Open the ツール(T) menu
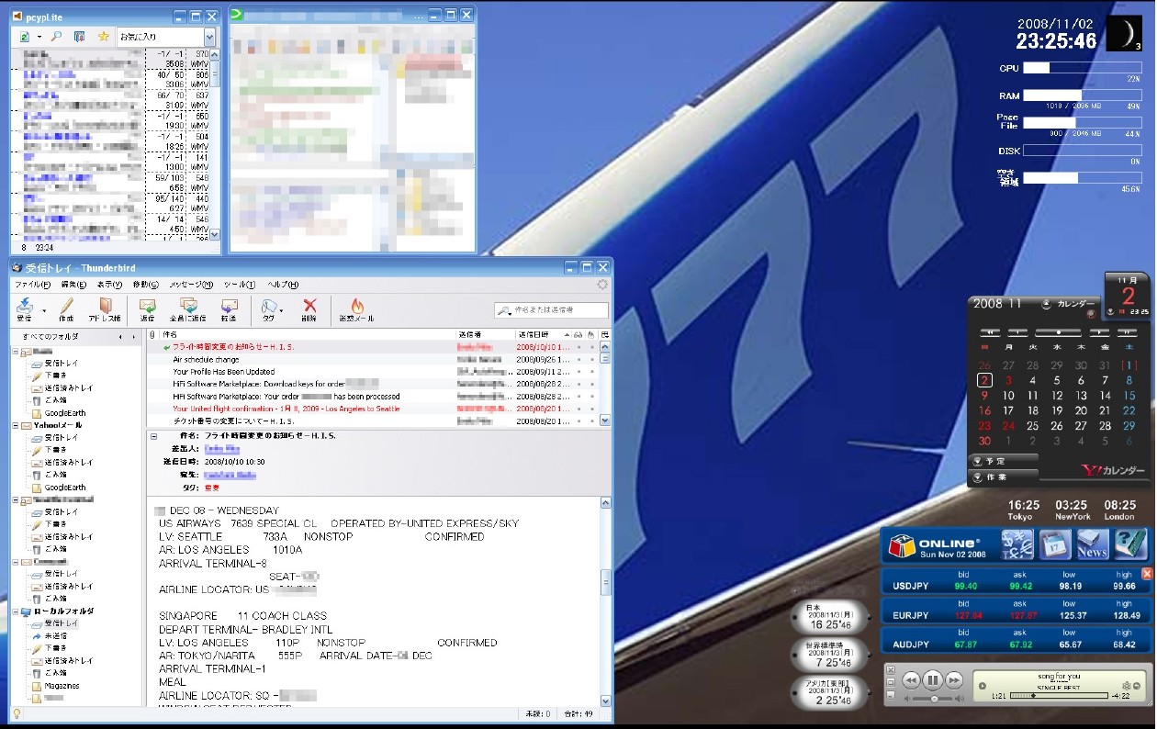This screenshot has width=1157, height=729. coord(239,285)
